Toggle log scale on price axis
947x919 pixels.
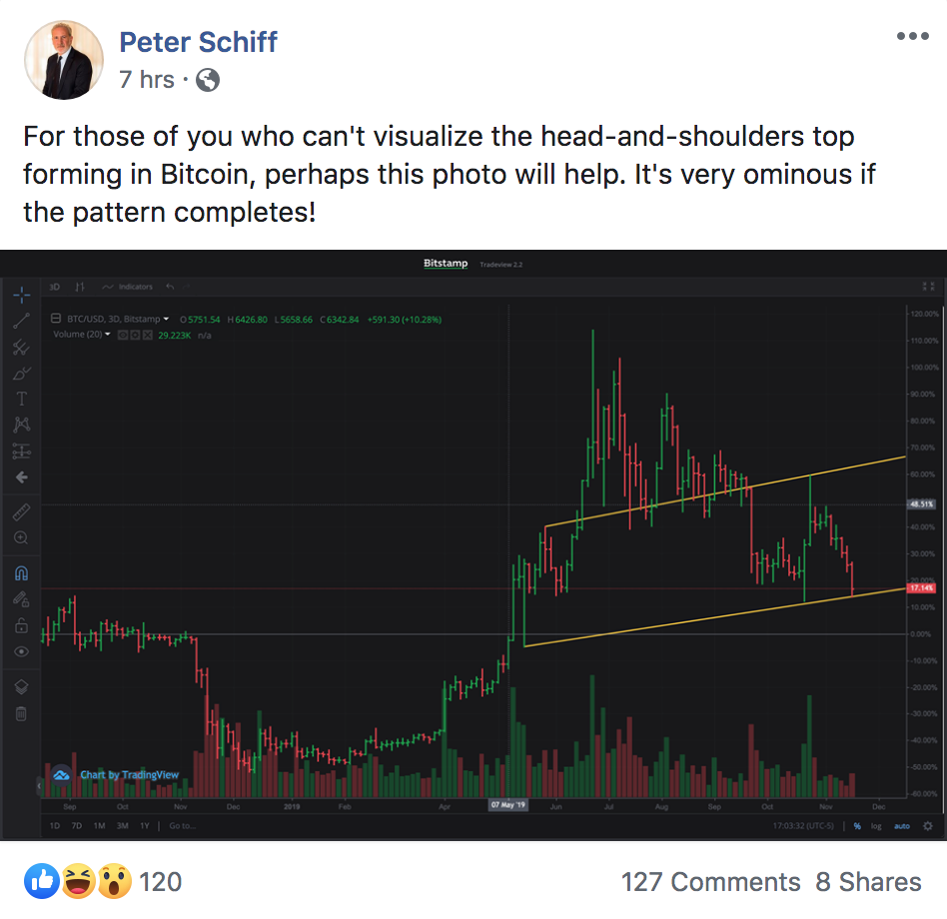click(876, 826)
